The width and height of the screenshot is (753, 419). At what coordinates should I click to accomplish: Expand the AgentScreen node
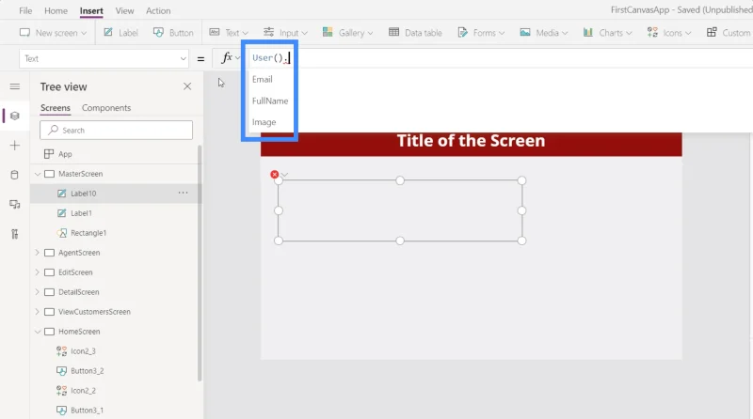38,252
